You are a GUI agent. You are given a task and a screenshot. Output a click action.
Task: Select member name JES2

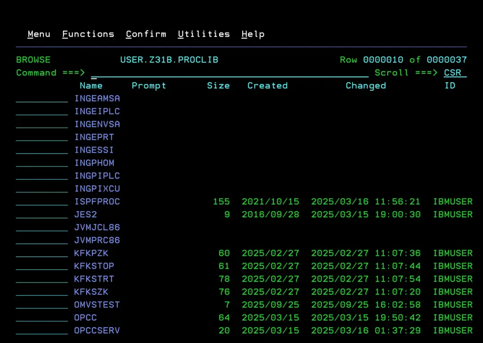pos(85,215)
